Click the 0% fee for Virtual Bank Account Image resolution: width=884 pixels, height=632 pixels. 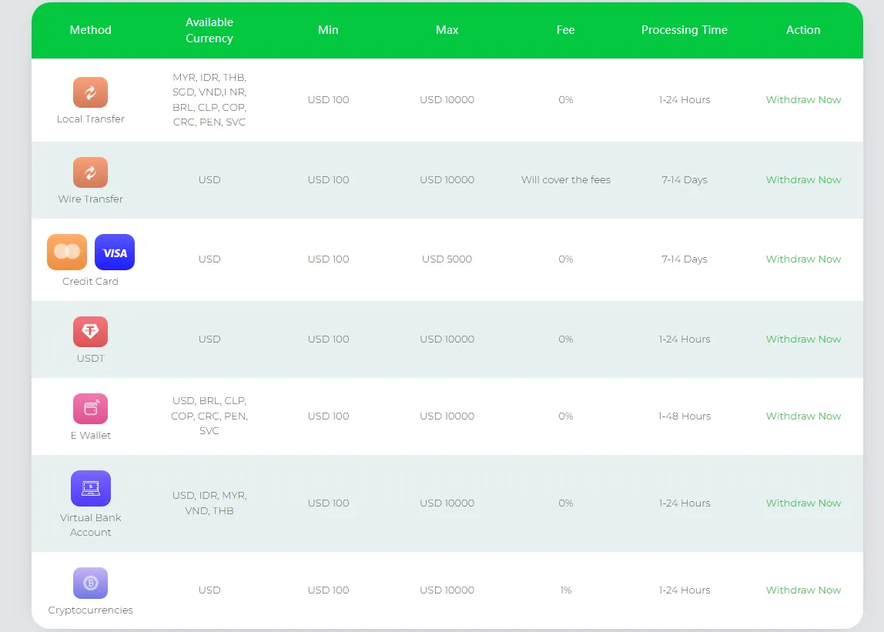click(x=565, y=503)
